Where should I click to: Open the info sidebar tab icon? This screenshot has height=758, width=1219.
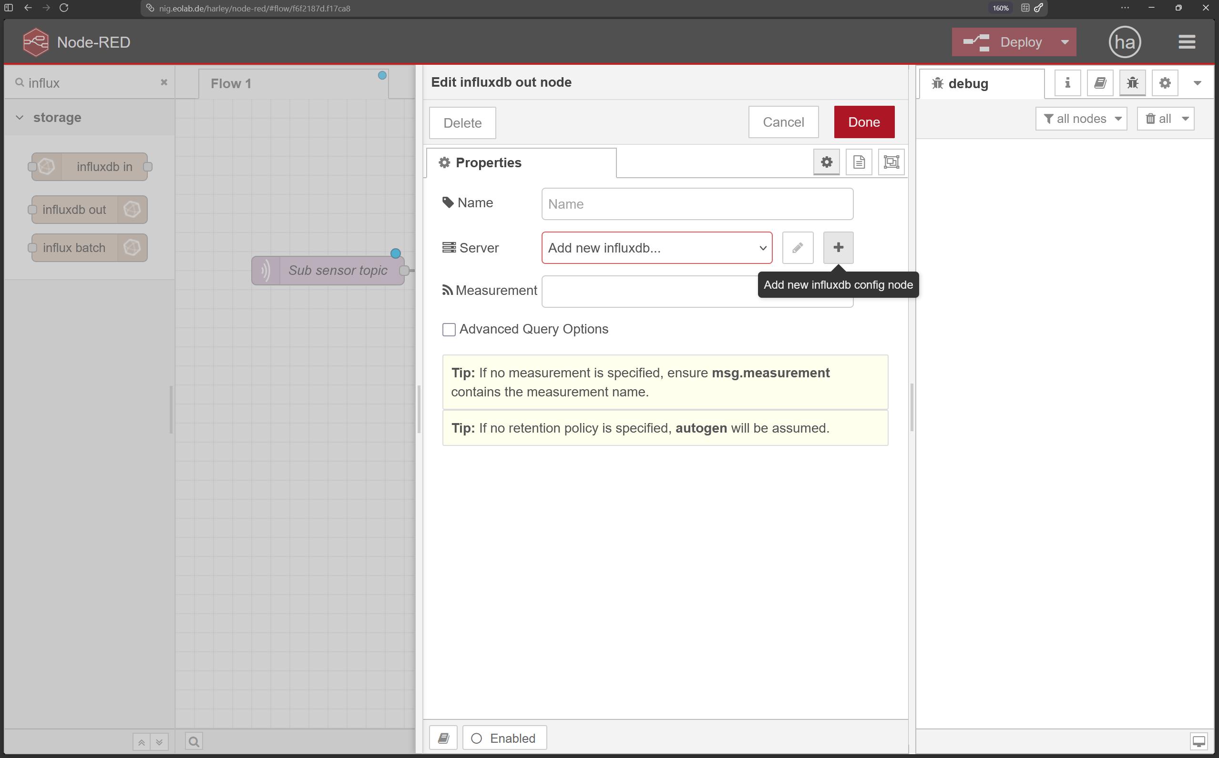pos(1067,83)
